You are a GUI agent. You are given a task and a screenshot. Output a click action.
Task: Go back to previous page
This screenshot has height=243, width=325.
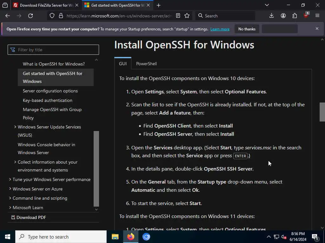[8, 16]
